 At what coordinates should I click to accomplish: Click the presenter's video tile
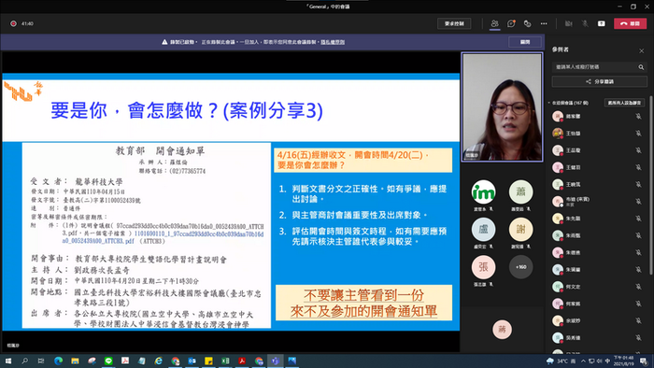point(503,106)
